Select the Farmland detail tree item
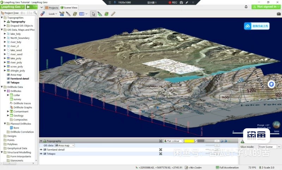 coord(20,78)
